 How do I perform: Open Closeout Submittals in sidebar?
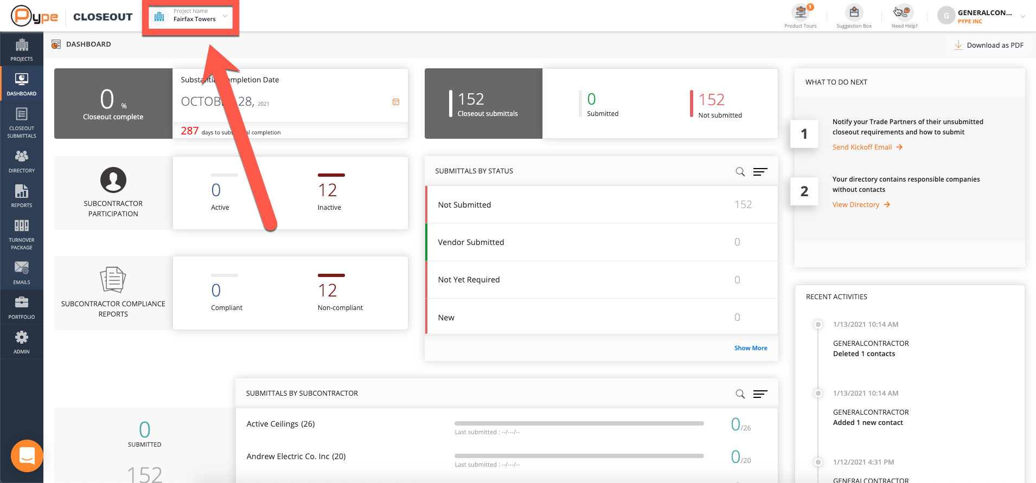point(22,123)
